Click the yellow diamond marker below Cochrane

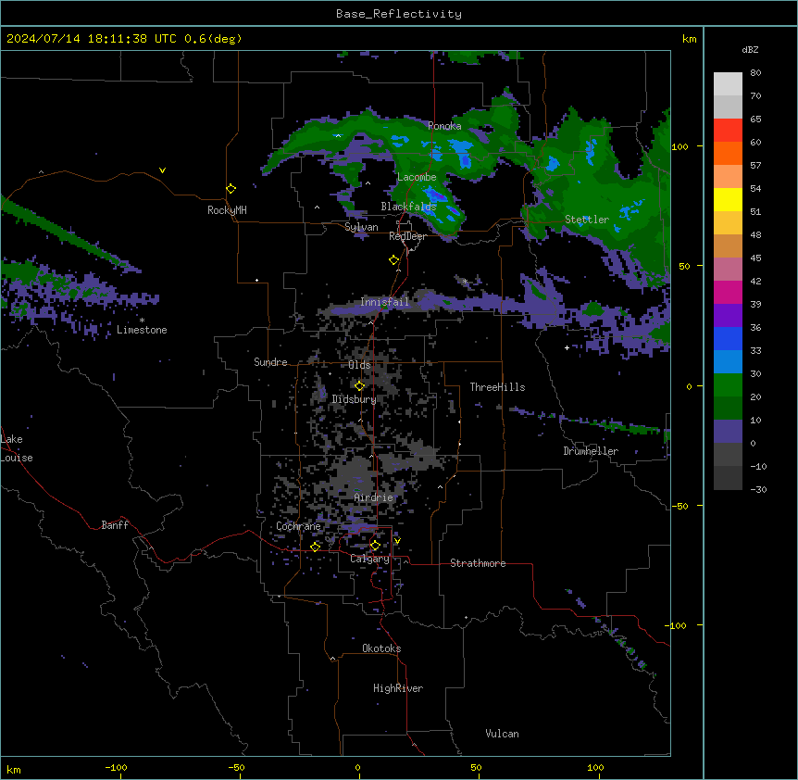[x=315, y=547]
